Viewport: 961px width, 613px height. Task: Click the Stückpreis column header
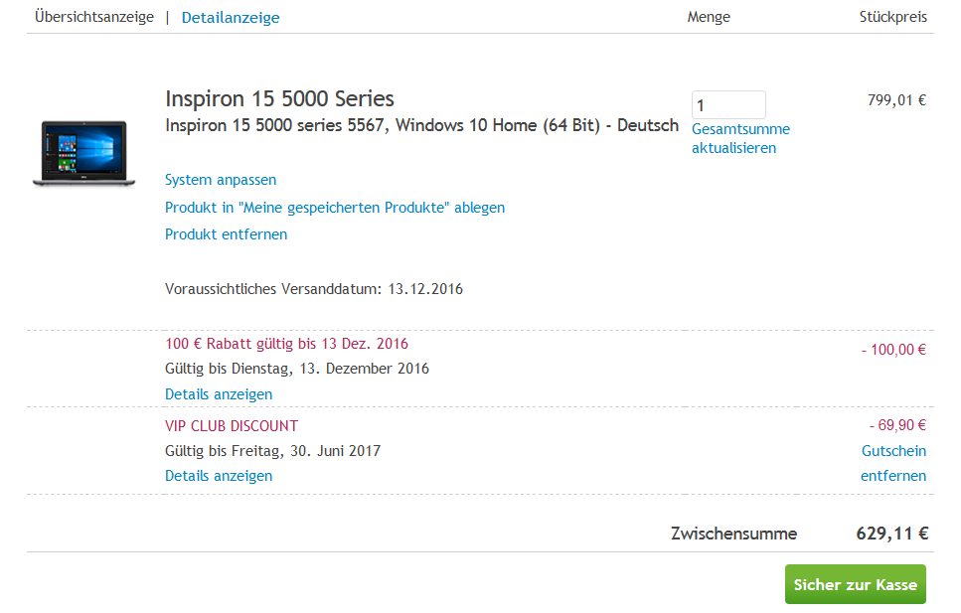893,17
